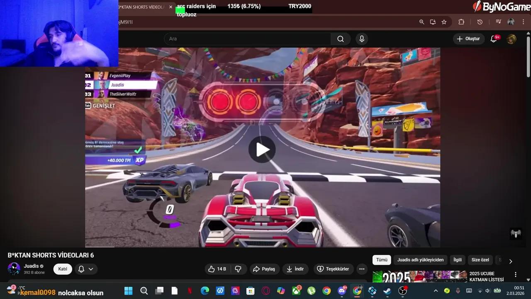Select the Tümü filter chip
The height and width of the screenshot is (299, 531).
[x=382, y=260]
